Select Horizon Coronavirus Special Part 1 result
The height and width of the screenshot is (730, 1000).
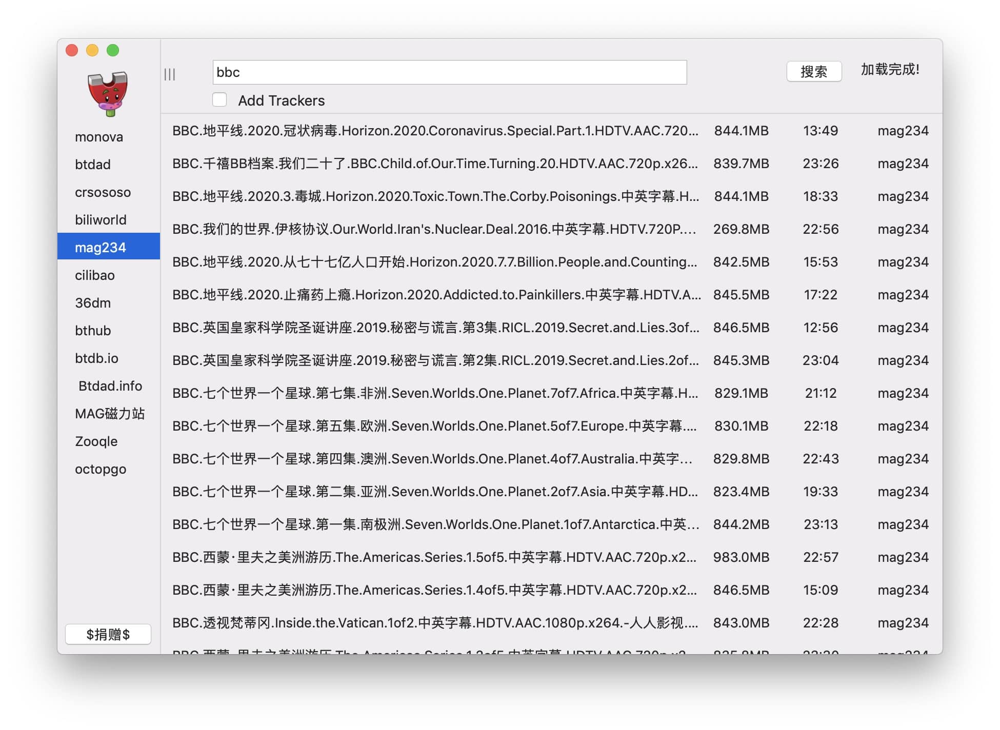[x=551, y=131]
